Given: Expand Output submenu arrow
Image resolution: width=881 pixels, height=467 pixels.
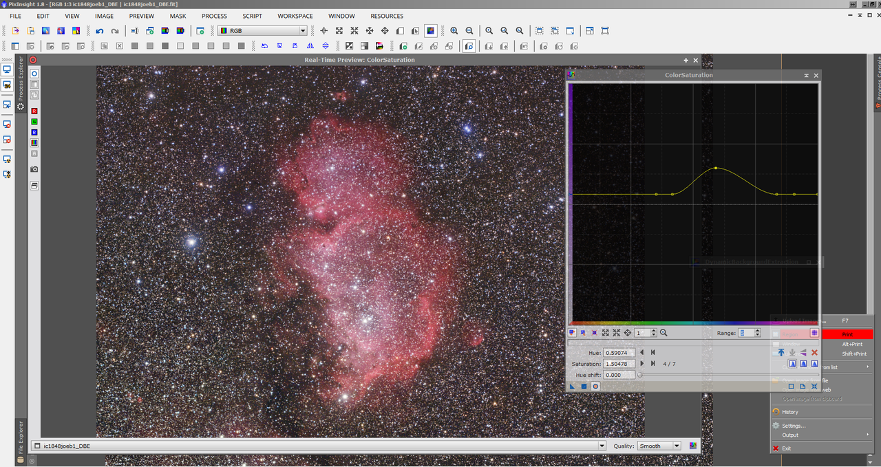Looking at the screenshot, I should 867,435.
